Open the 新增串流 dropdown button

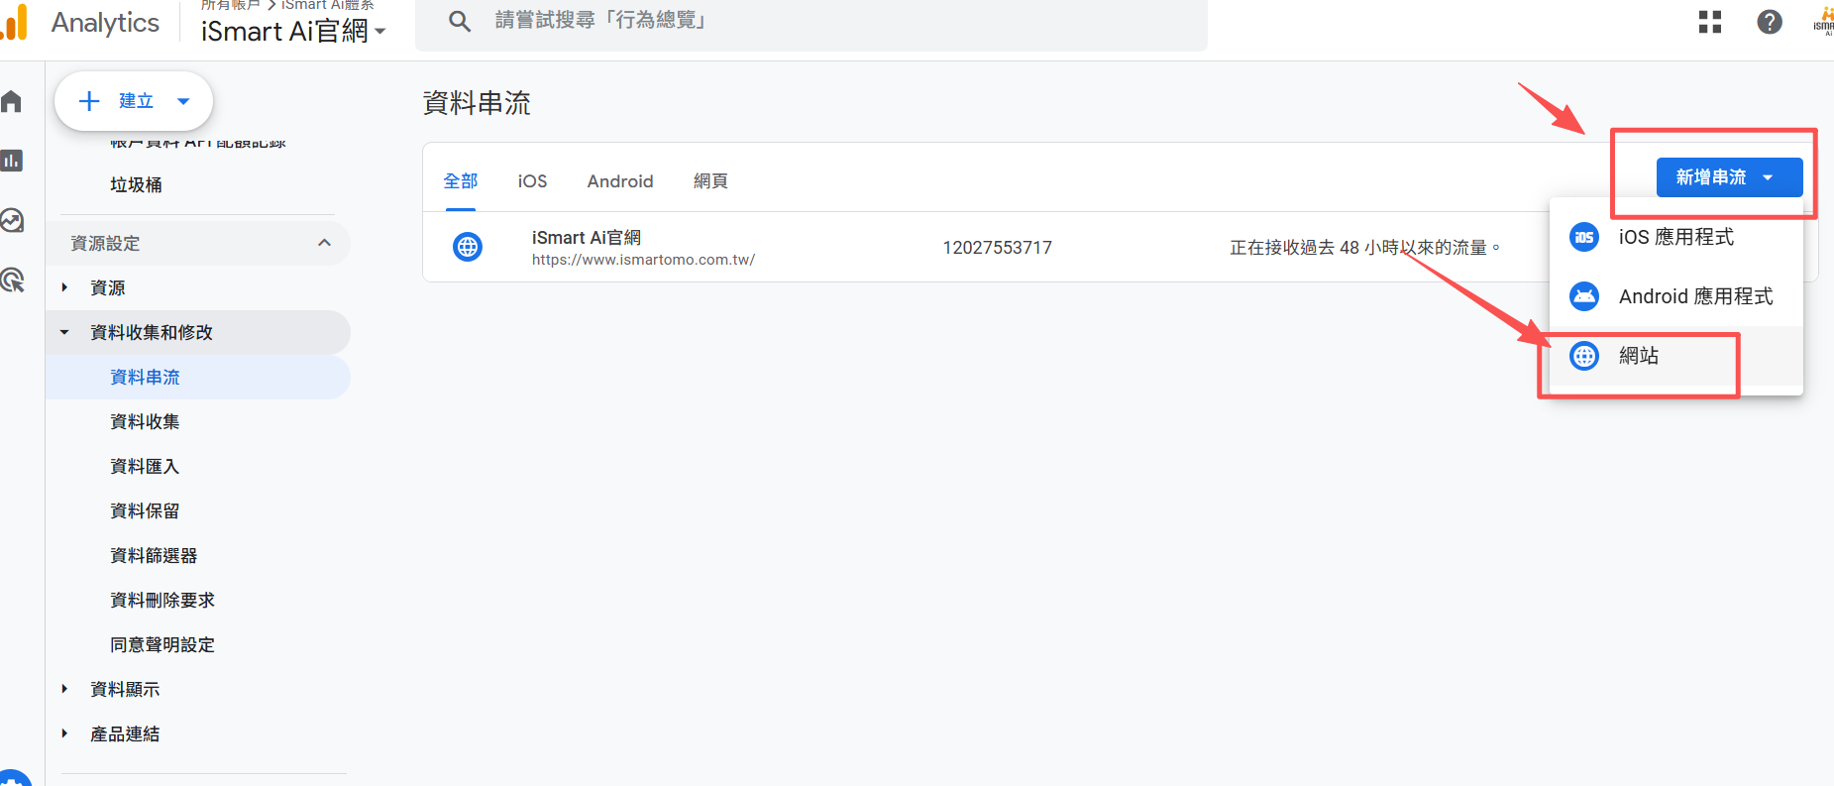coord(1728,177)
